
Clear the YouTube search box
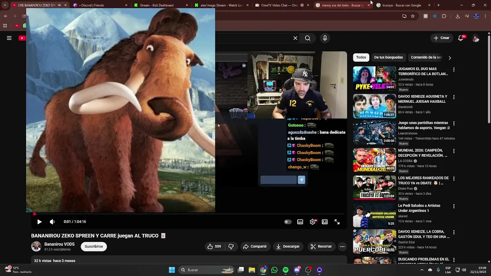pos(295,38)
